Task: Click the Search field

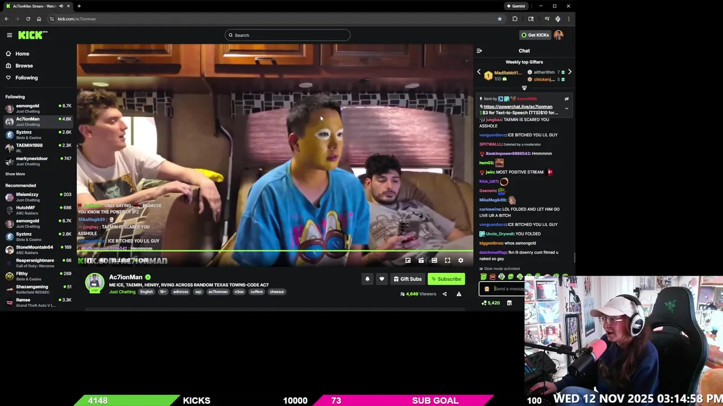Action: point(288,35)
